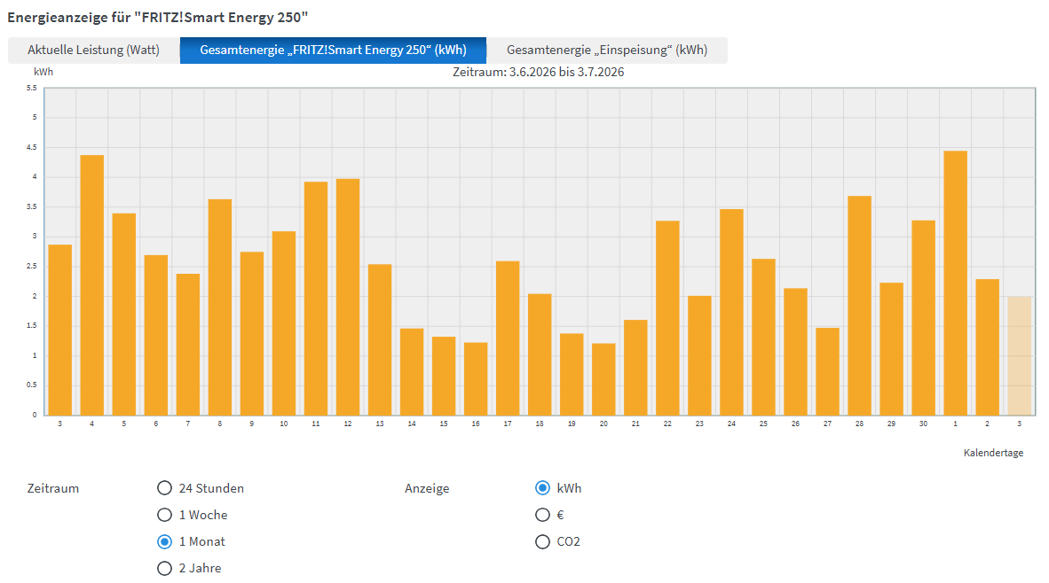Click the bar for day 12
Screen dimensions: 1049x583
348,297
